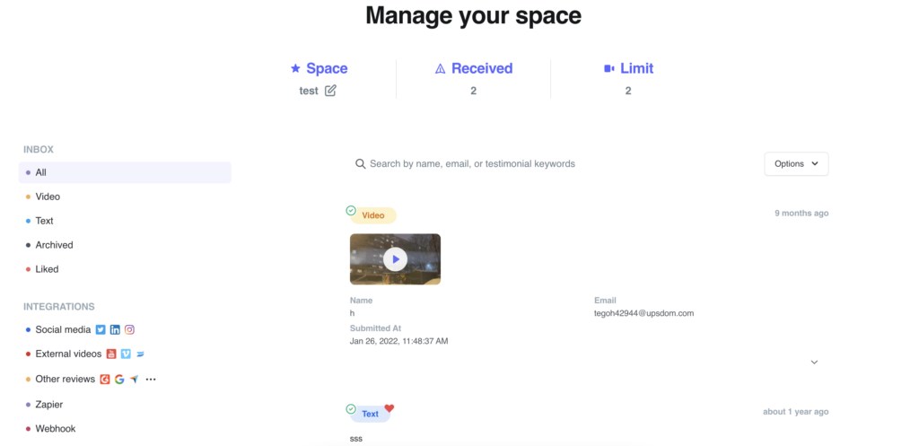The height and width of the screenshot is (446, 919).
Task: Open Wistia external videos icon
Action: (140, 354)
